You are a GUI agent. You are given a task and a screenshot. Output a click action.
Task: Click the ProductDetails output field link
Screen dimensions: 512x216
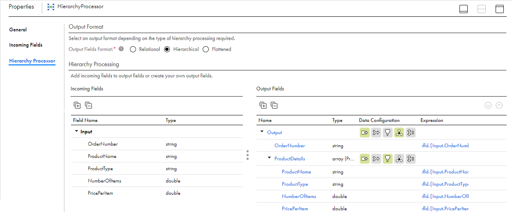[290, 159]
